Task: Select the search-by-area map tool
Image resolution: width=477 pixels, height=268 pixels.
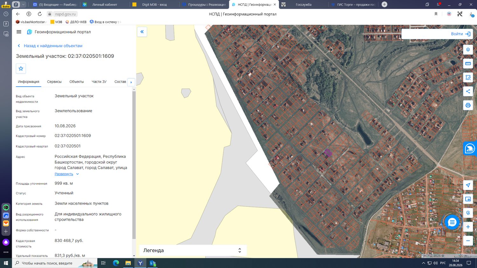Action: [468, 77]
